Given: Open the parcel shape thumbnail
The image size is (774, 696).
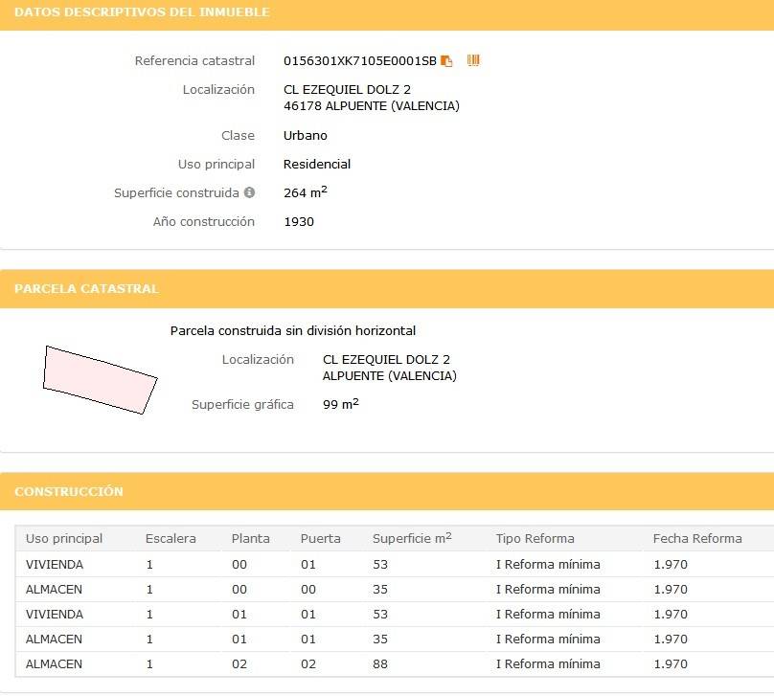Looking at the screenshot, I should 101,380.
